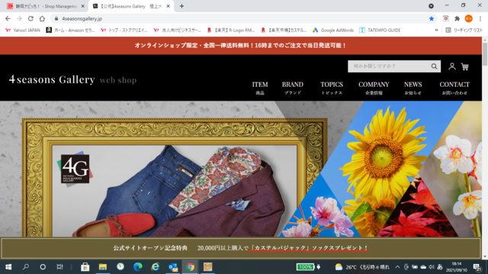
Task: Open the account user icon
Action: click(x=452, y=66)
